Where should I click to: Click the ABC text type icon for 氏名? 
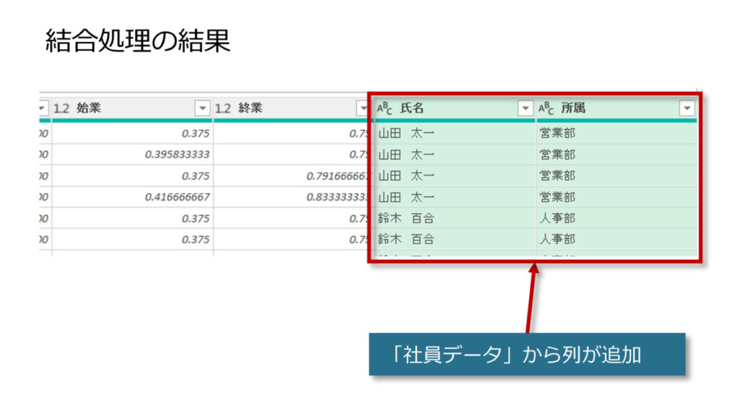coord(384,108)
